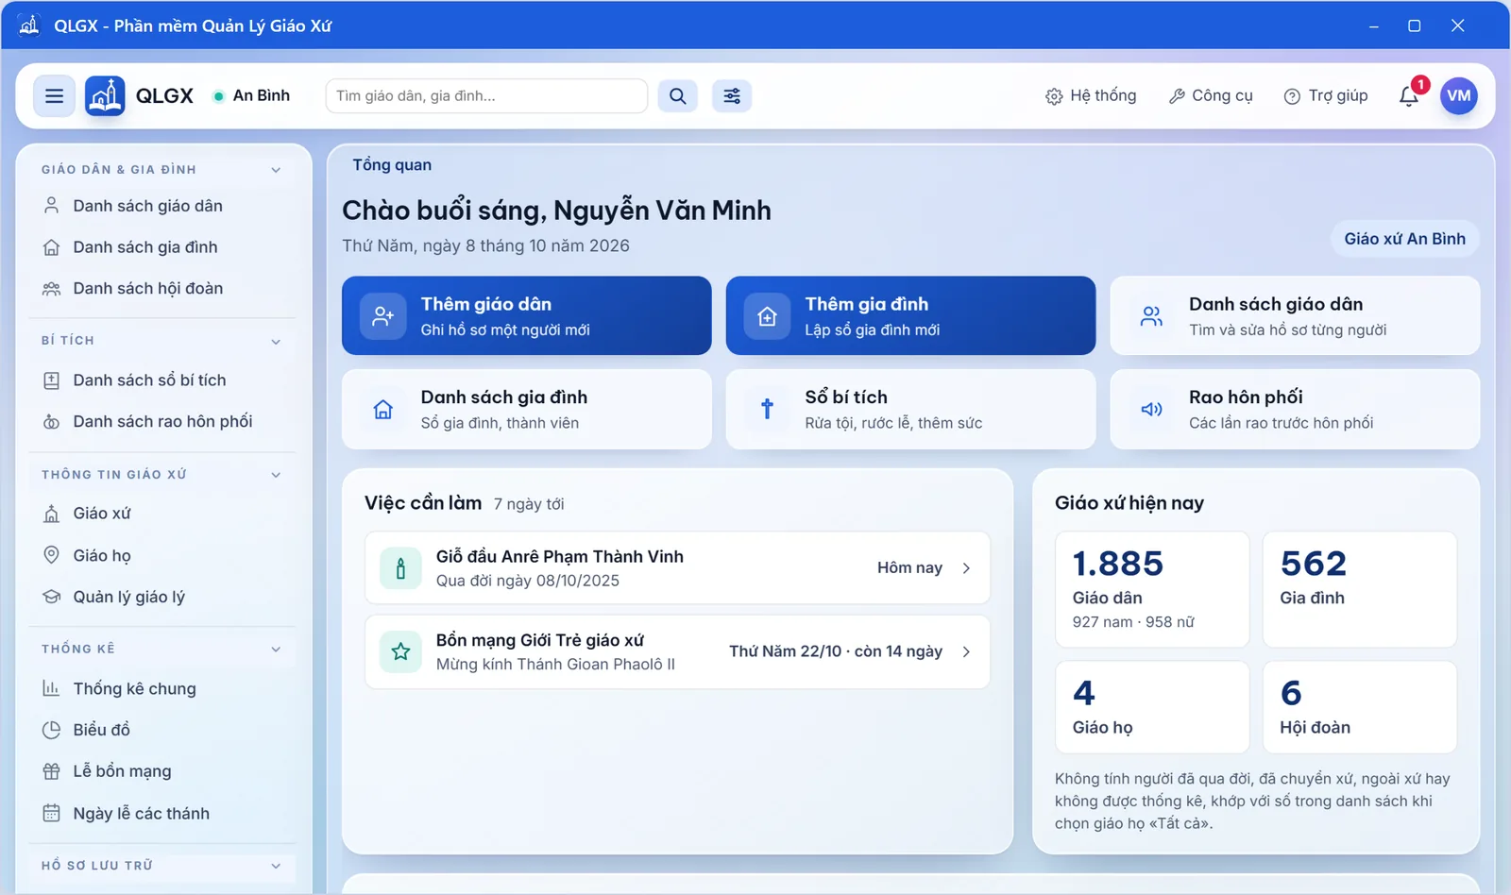This screenshot has width=1511, height=895.
Task: Toggle the hamburger sidebar menu button
Action: [54, 96]
